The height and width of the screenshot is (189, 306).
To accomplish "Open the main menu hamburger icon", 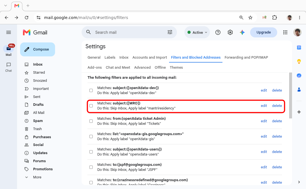I will [x=9, y=32].
